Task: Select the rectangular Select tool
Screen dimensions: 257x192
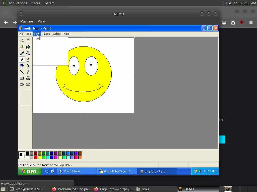Action: pyautogui.click(x=28, y=41)
